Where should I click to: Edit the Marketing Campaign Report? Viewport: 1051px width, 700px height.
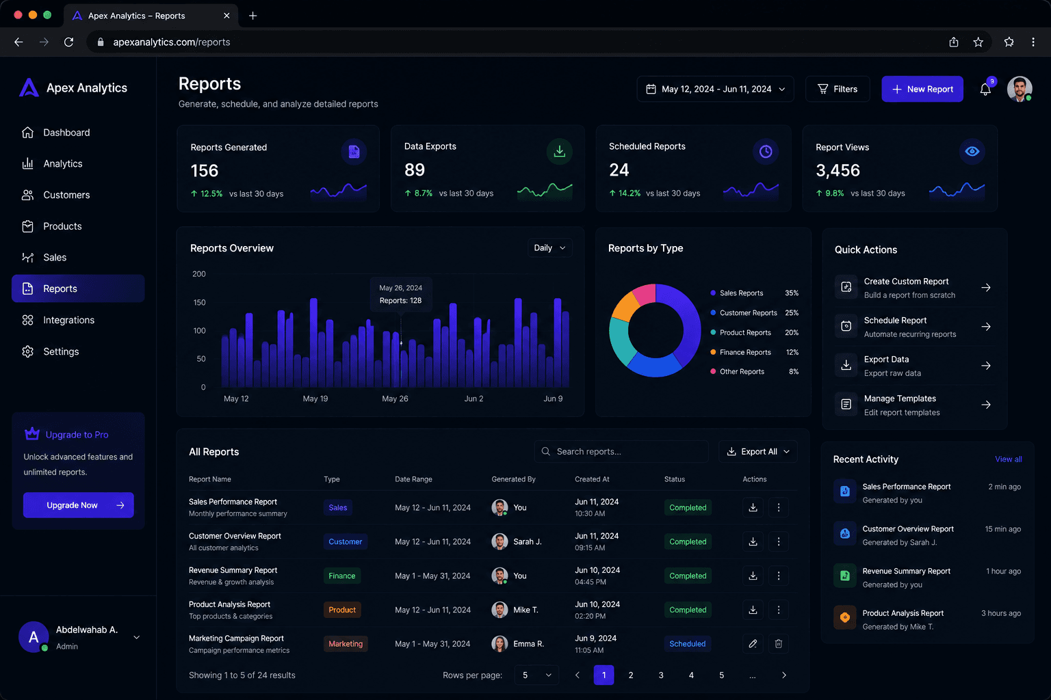(x=753, y=644)
